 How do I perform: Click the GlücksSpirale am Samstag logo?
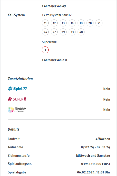(17, 110)
